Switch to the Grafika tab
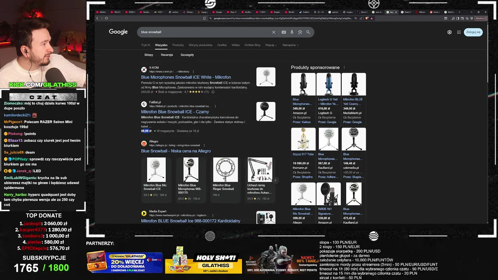 pos(222,45)
